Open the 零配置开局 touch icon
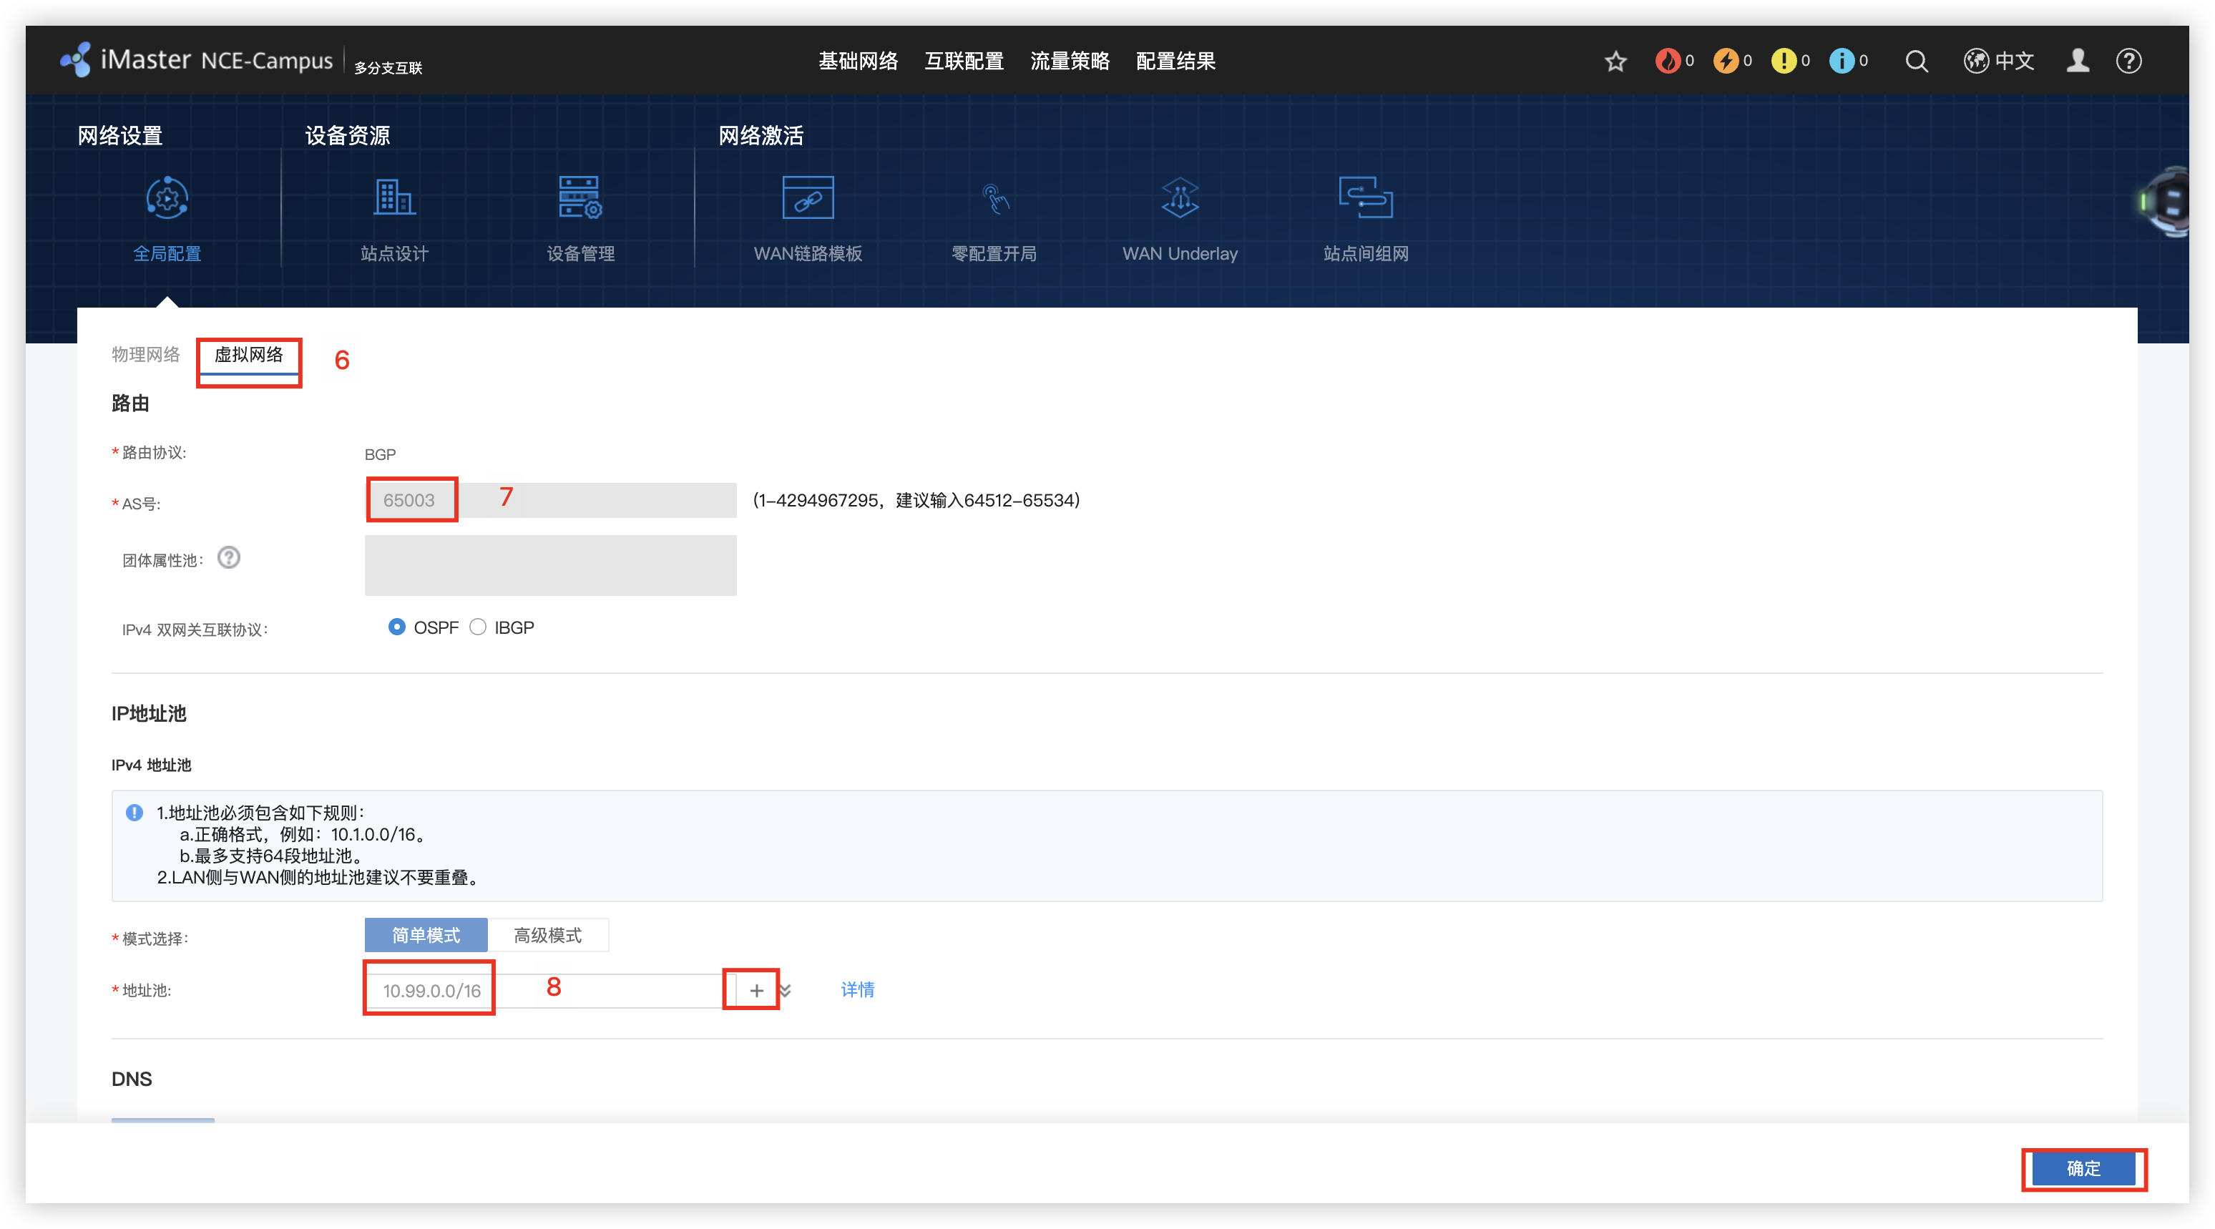The width and height of the screenshot is (2215, 1229). (994, 199)
